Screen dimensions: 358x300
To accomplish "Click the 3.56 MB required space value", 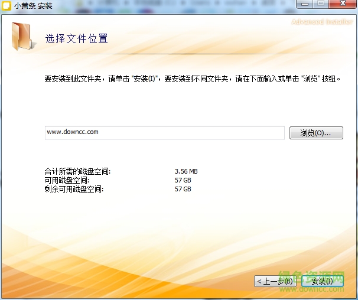I will pos(186,171).
